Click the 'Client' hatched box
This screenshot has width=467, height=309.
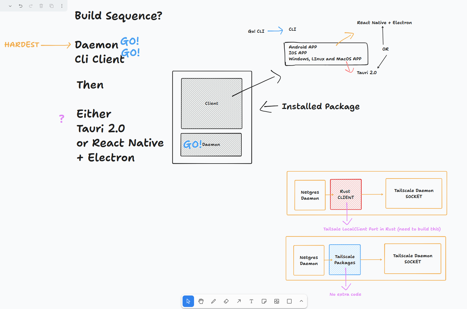pos(212,103)
